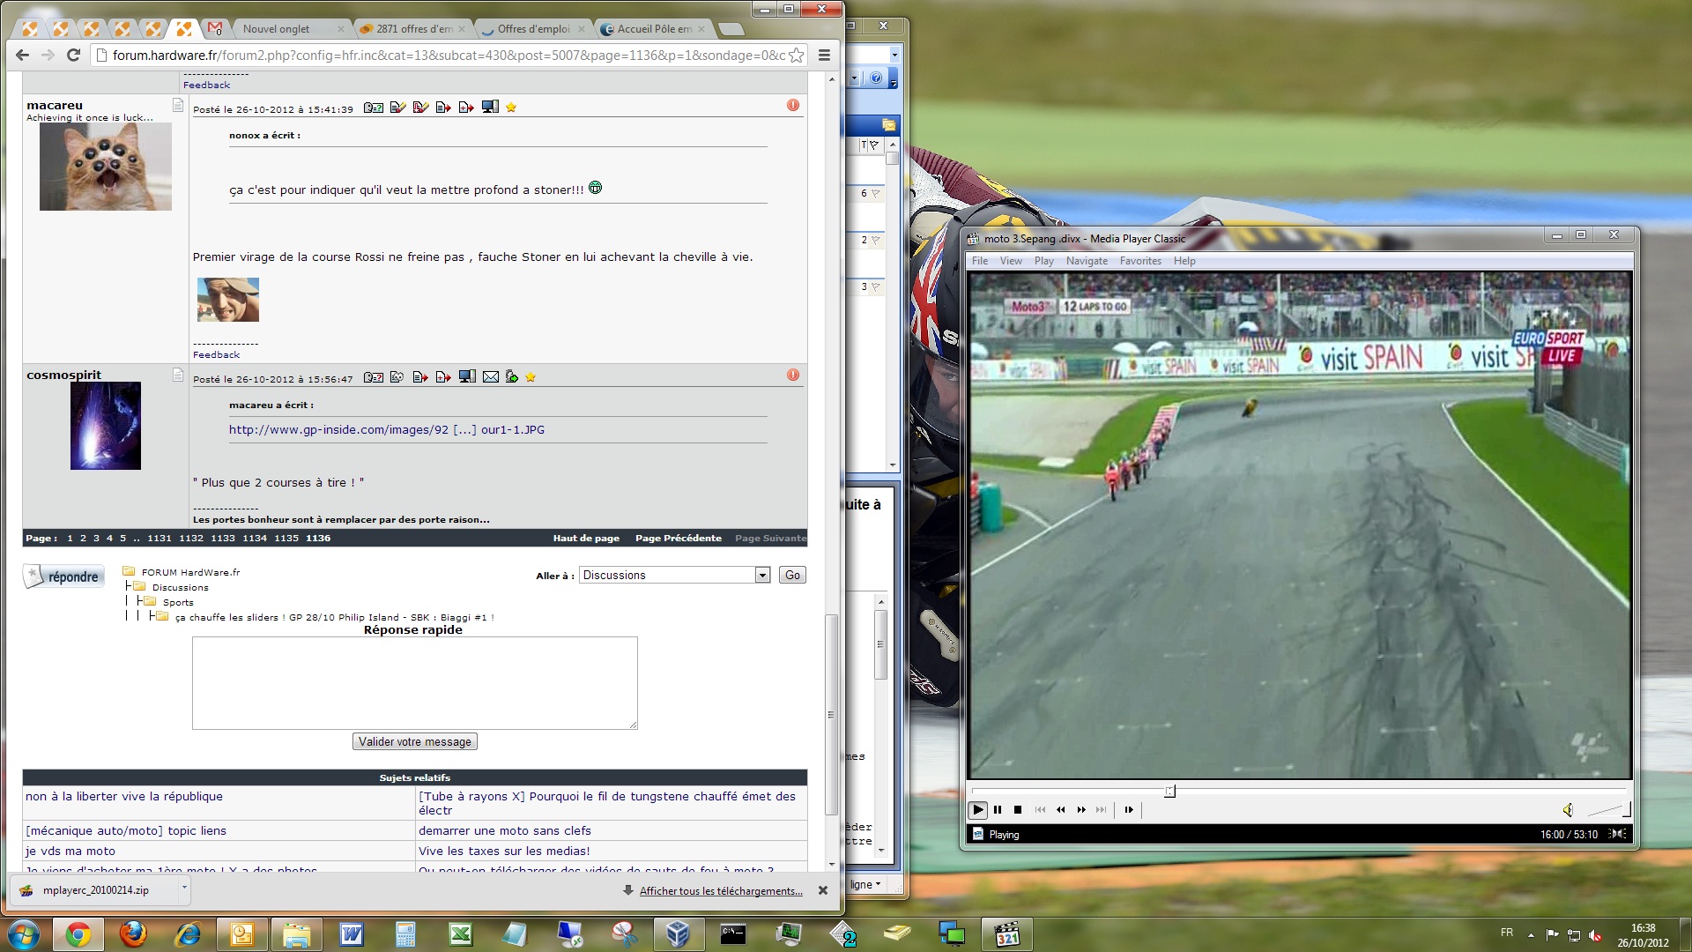Adjust the Media Player Classic volume slider

(1607, 809)
